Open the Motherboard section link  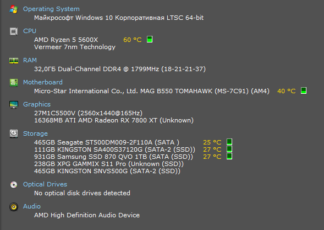coord(43,82)
